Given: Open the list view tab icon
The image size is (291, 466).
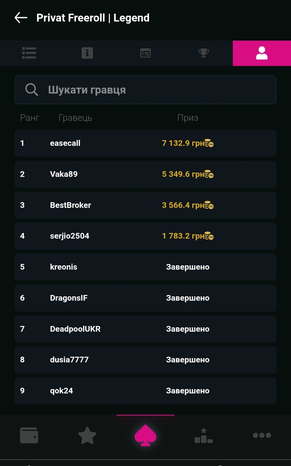Looking at the screenshot, I should [29, 53].
